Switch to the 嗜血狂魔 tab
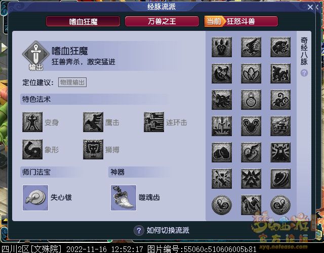Viewport: 324px width, 253px height. pyautogui.click(x=83, y=21)
